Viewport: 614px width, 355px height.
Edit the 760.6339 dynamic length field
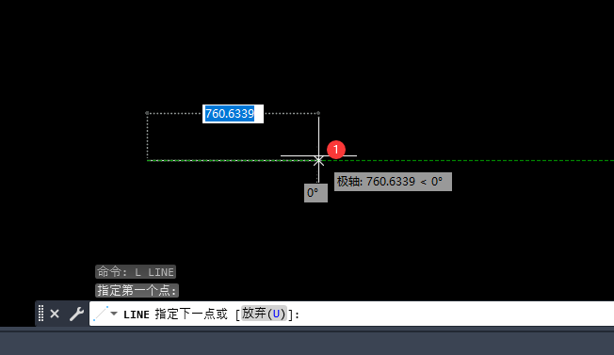[233, 114]
